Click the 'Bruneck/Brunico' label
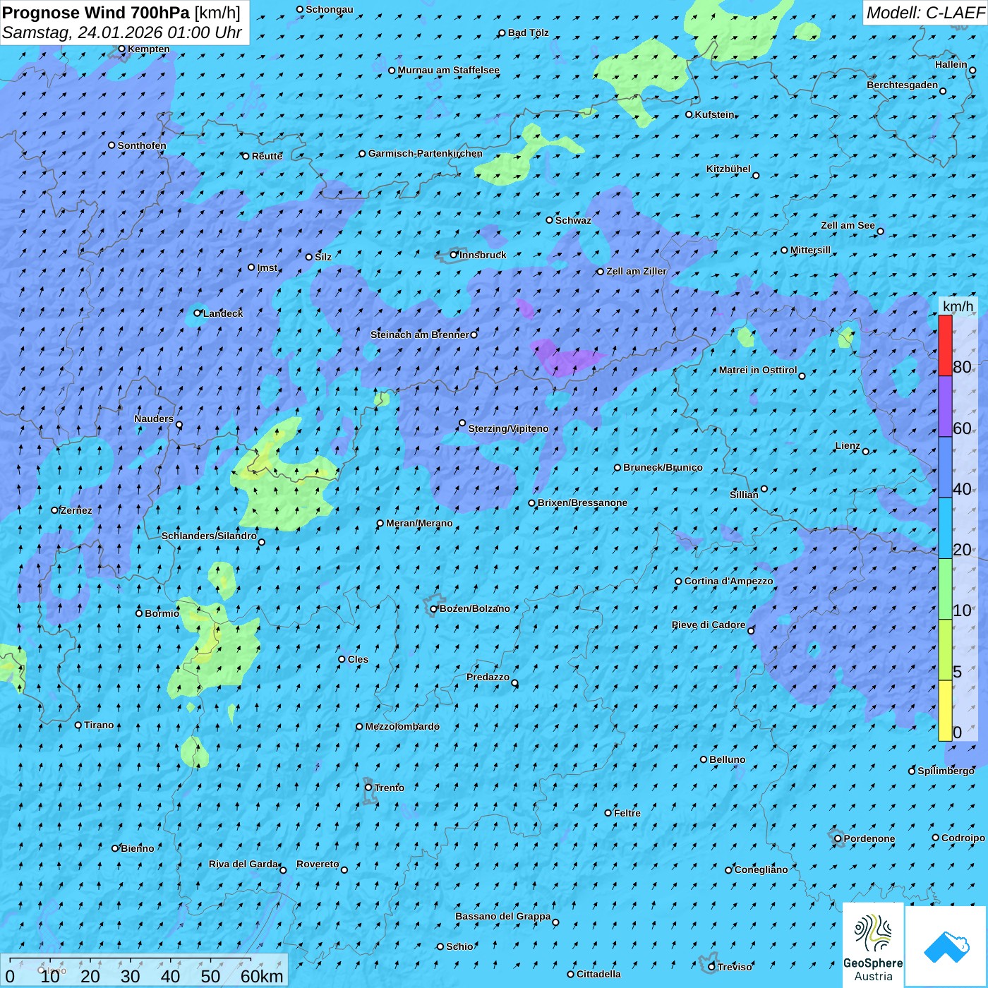The height and width of the screenshot is (988, 988). [663, 467]
